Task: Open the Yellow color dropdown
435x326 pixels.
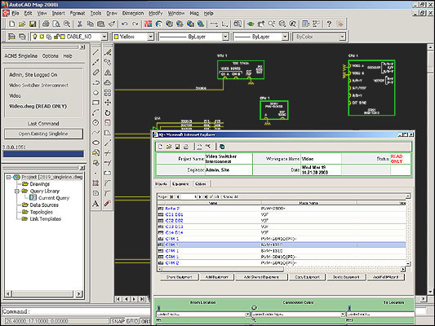Action: click(x=150, y=37)
